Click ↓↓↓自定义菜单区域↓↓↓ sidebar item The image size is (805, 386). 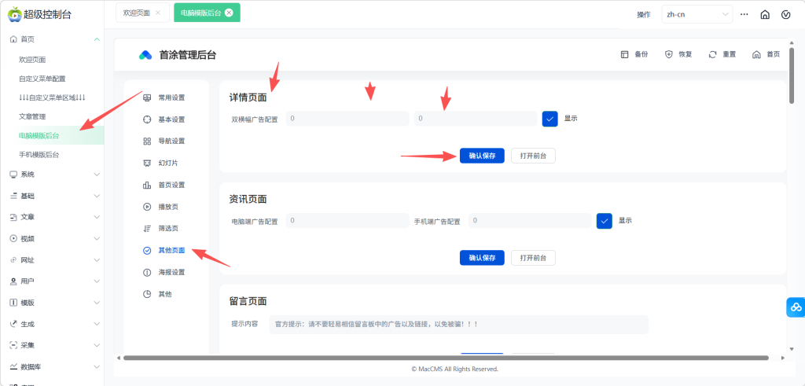pyautogui.click(x=52, y=97)
